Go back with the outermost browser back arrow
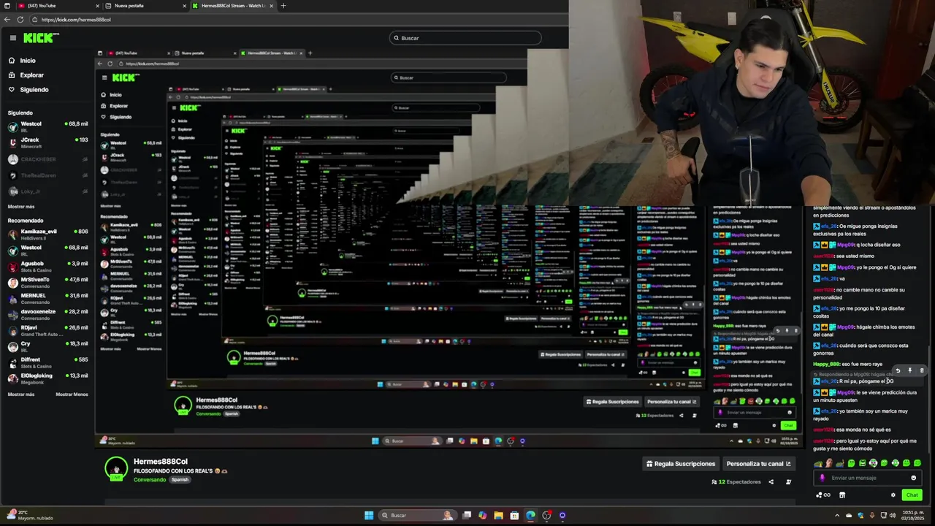Screen dimensions: 935x526 tap(7, 20)
